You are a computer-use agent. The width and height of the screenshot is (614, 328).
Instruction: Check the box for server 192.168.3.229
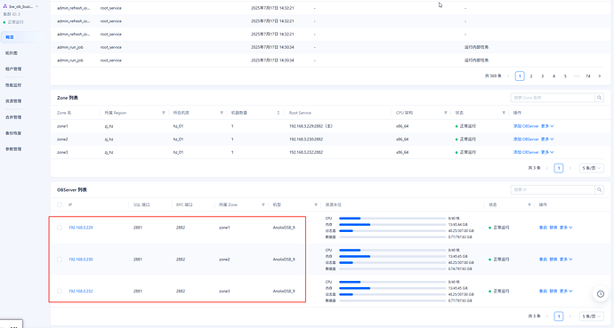(60, 228)
